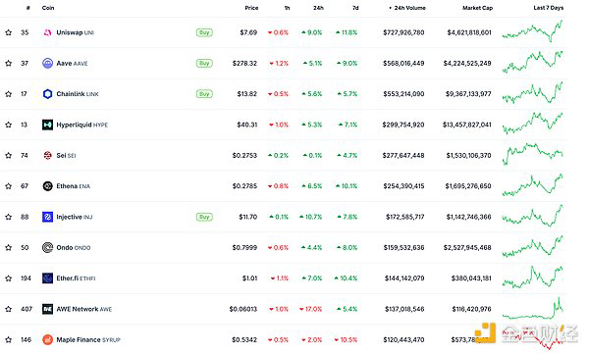Screen dimensions: 589x354
Task: Click the Chainlink hexagon logo icon
Action: 47,94
